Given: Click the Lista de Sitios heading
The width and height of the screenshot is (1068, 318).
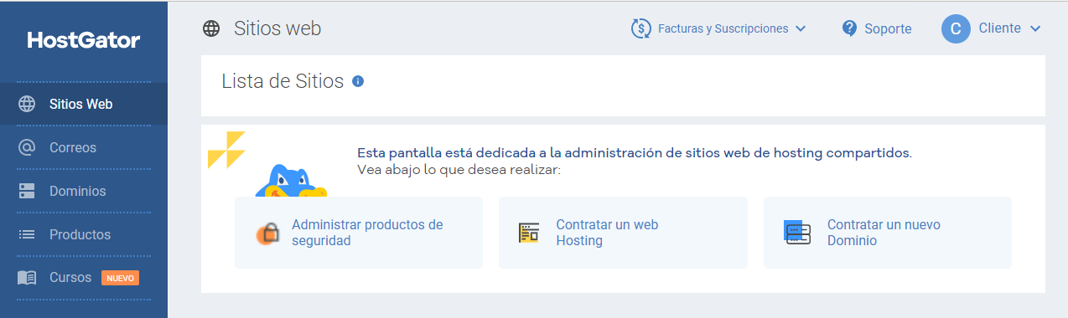Looking at the screenshot, I should click(283, 81).
